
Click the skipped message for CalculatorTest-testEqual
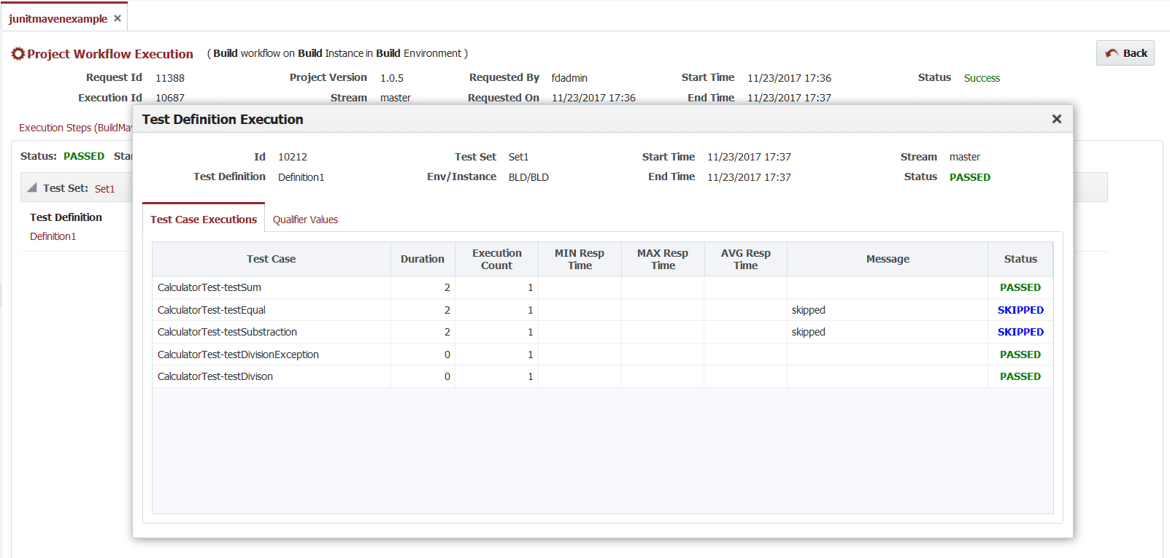click(x=809, y=310)
